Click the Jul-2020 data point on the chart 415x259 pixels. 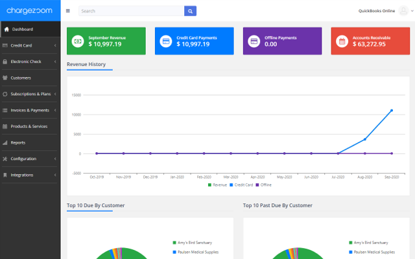(338, 153)
